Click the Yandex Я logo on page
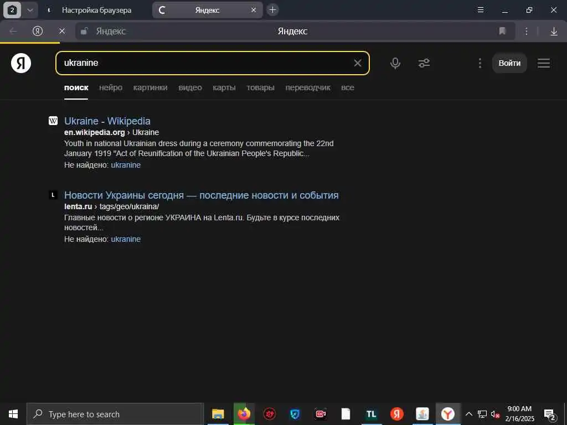Image resolution: width=567 pixels, height=425 pixels. pyautogui.click(x=21, y=63)
